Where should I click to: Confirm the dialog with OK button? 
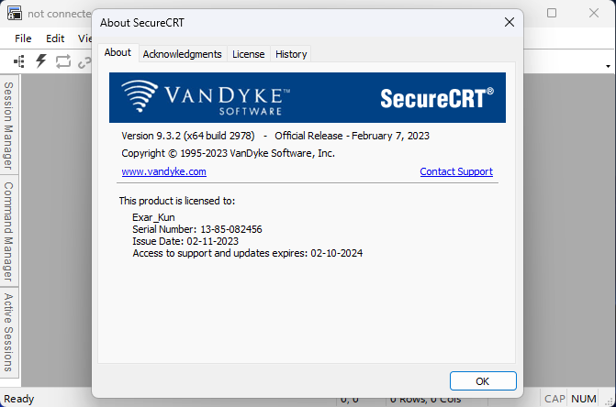coord(483,381)
